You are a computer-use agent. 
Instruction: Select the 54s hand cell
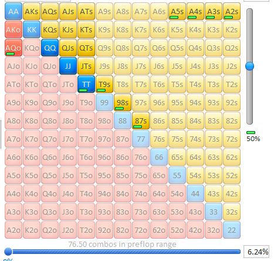tap(195, 175)
